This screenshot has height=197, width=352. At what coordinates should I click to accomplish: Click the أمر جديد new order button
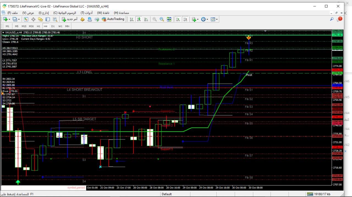(x=69, y=19)
